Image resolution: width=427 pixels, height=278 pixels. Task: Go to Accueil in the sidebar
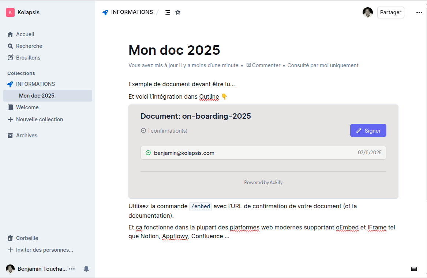click(x=25, y=34)
